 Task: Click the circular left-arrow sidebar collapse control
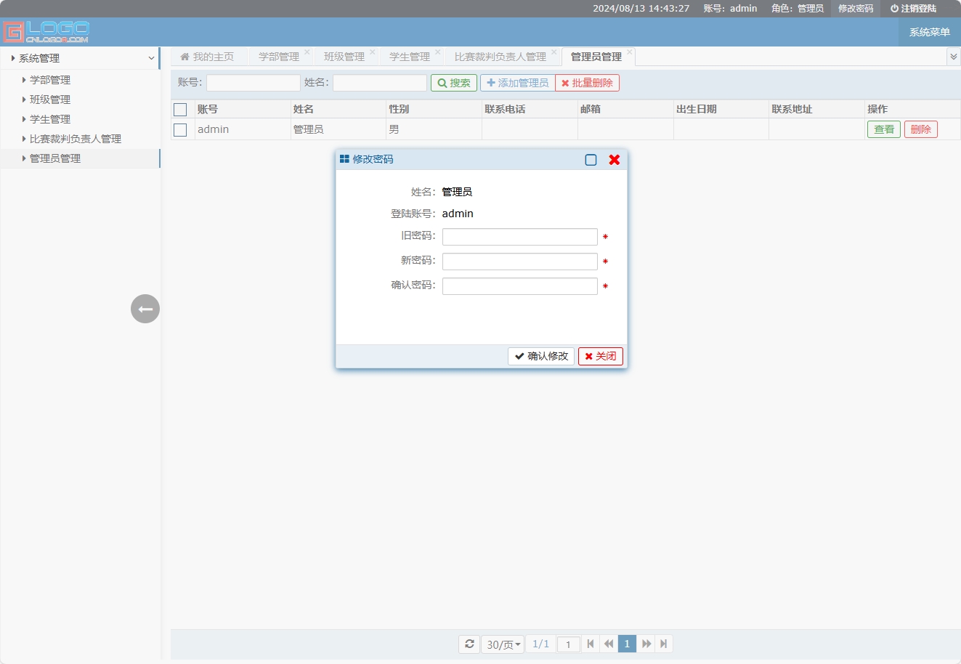[145, 309]
